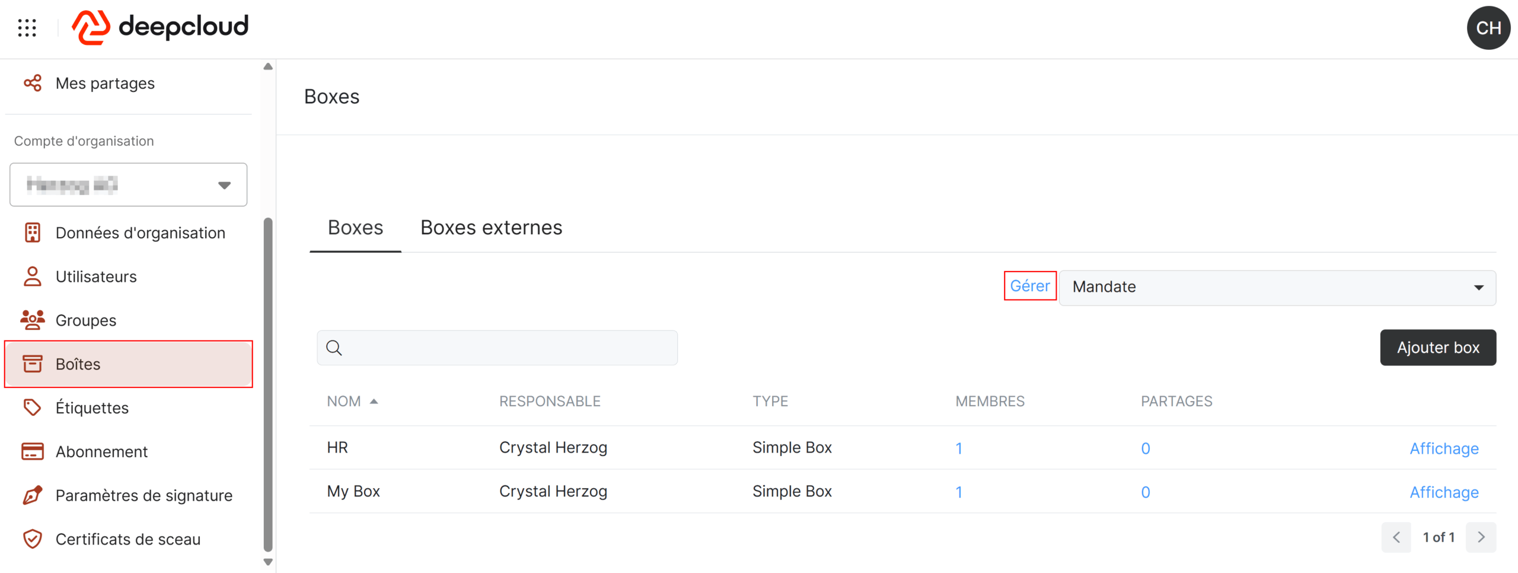Open Certificats de sceau
This screenshot has width=1518, height=573.
(x=129, y=539)
